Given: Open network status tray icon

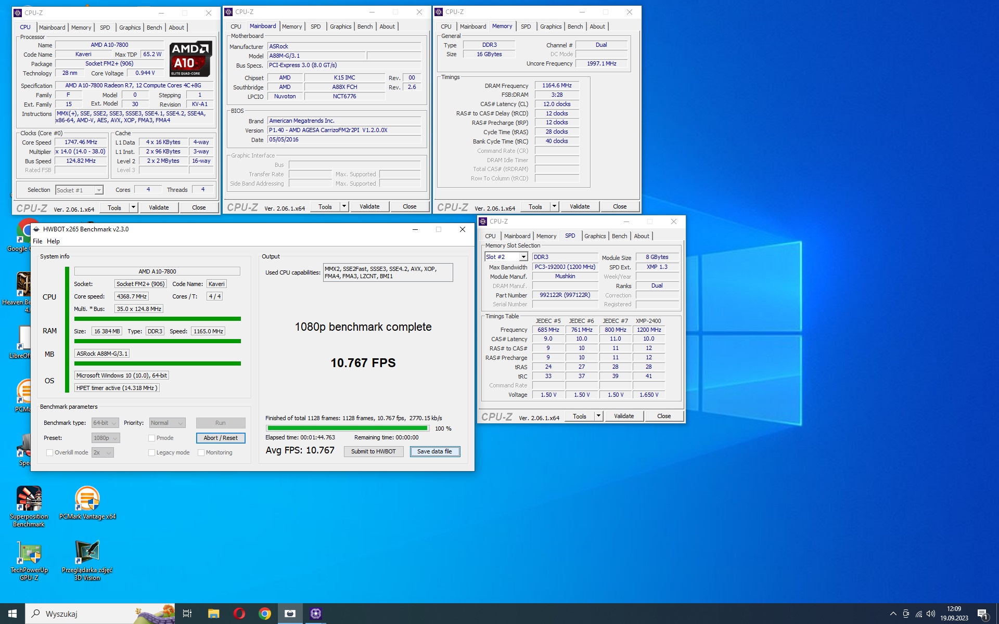Looking at the screenshot, I should 919,614.
